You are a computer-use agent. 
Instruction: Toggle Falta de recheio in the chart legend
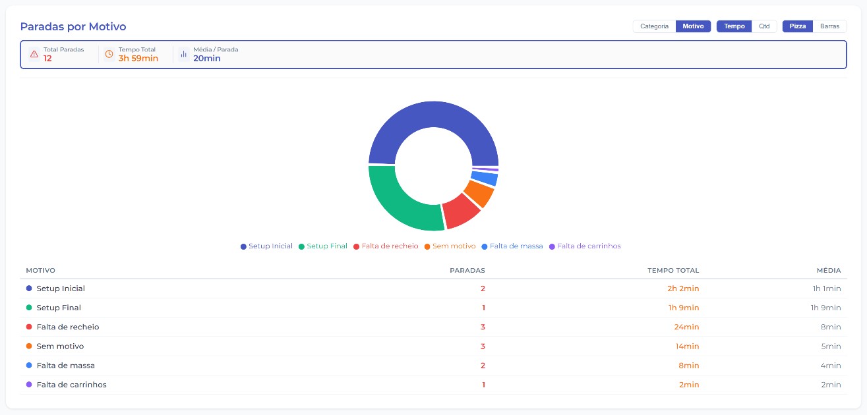pyautogui.click(x=386, y=246)
